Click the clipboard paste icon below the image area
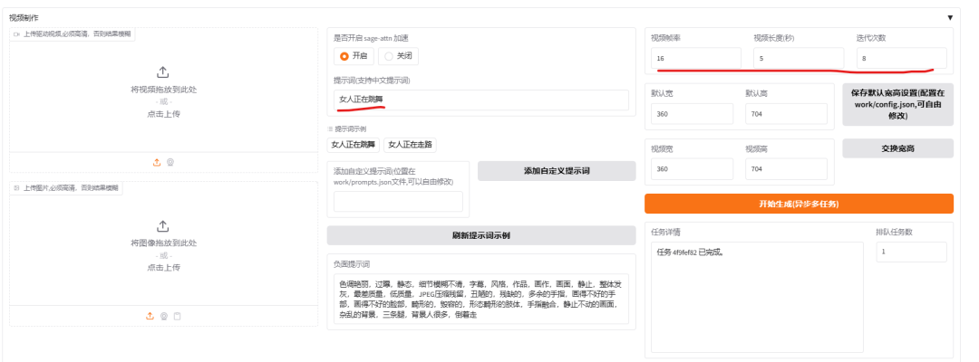This screenshot has height=362, width=979. click(x=178, y=316)
